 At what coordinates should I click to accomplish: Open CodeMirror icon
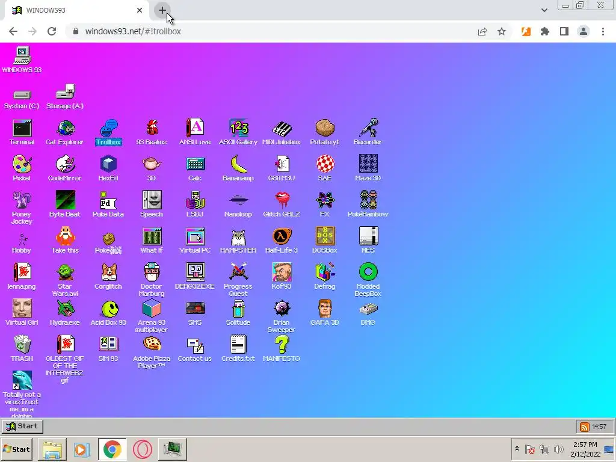coord(65,168)
